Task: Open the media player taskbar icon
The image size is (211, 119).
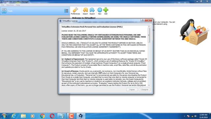Action: click(x=33, y=116)
